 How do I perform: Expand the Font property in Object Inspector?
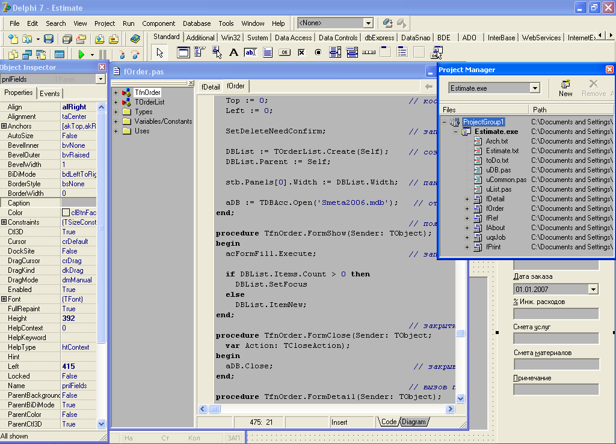click(4, 299)
